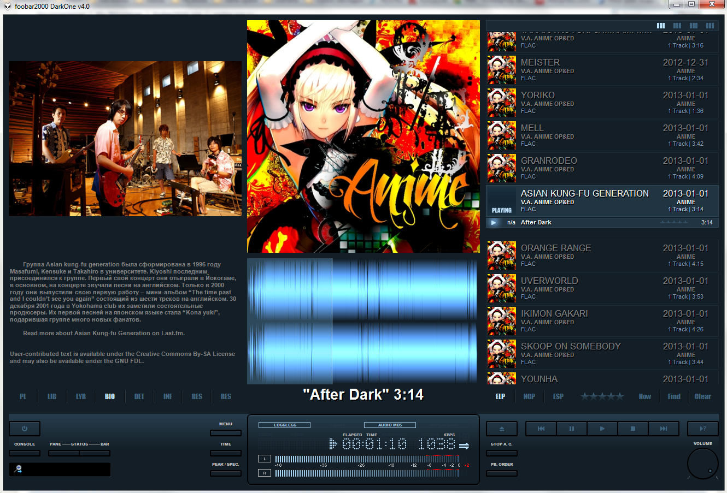Pause the current playback

tap(571, 429)
